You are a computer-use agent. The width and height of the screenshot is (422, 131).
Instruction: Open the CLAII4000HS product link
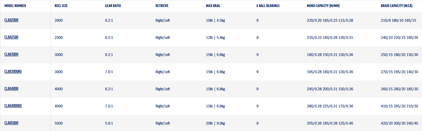point(13,106)
